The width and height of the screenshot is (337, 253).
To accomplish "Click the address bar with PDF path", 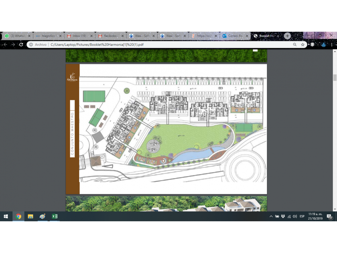I will pos(160,45).
